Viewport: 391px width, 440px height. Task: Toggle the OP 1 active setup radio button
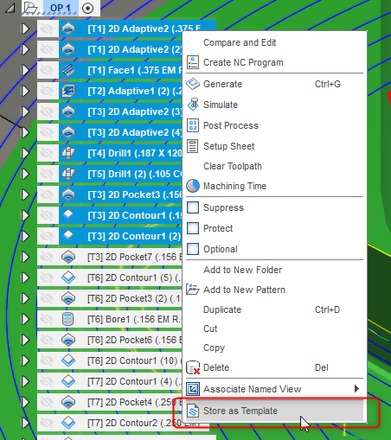pos(87,8)
